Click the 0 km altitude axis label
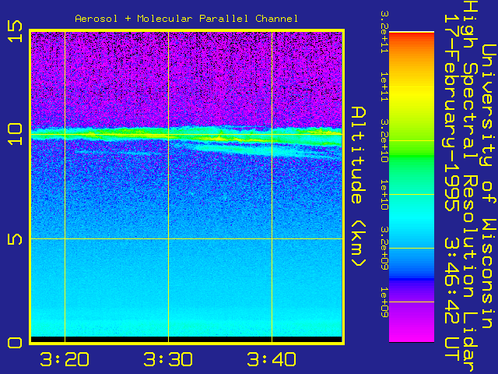The width and height of the screenshot is (498, 374). pyautogui.click(x=15, y=343)
